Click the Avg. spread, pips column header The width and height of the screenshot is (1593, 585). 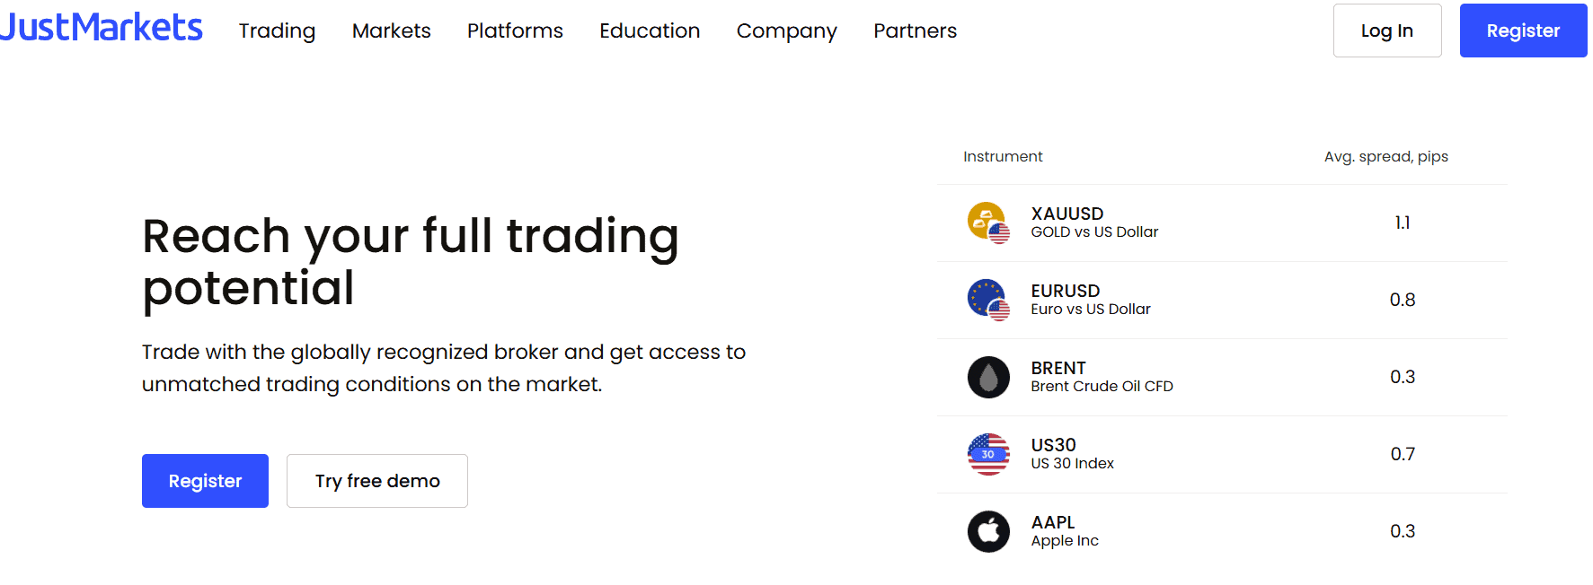(x=1385, y=156)
